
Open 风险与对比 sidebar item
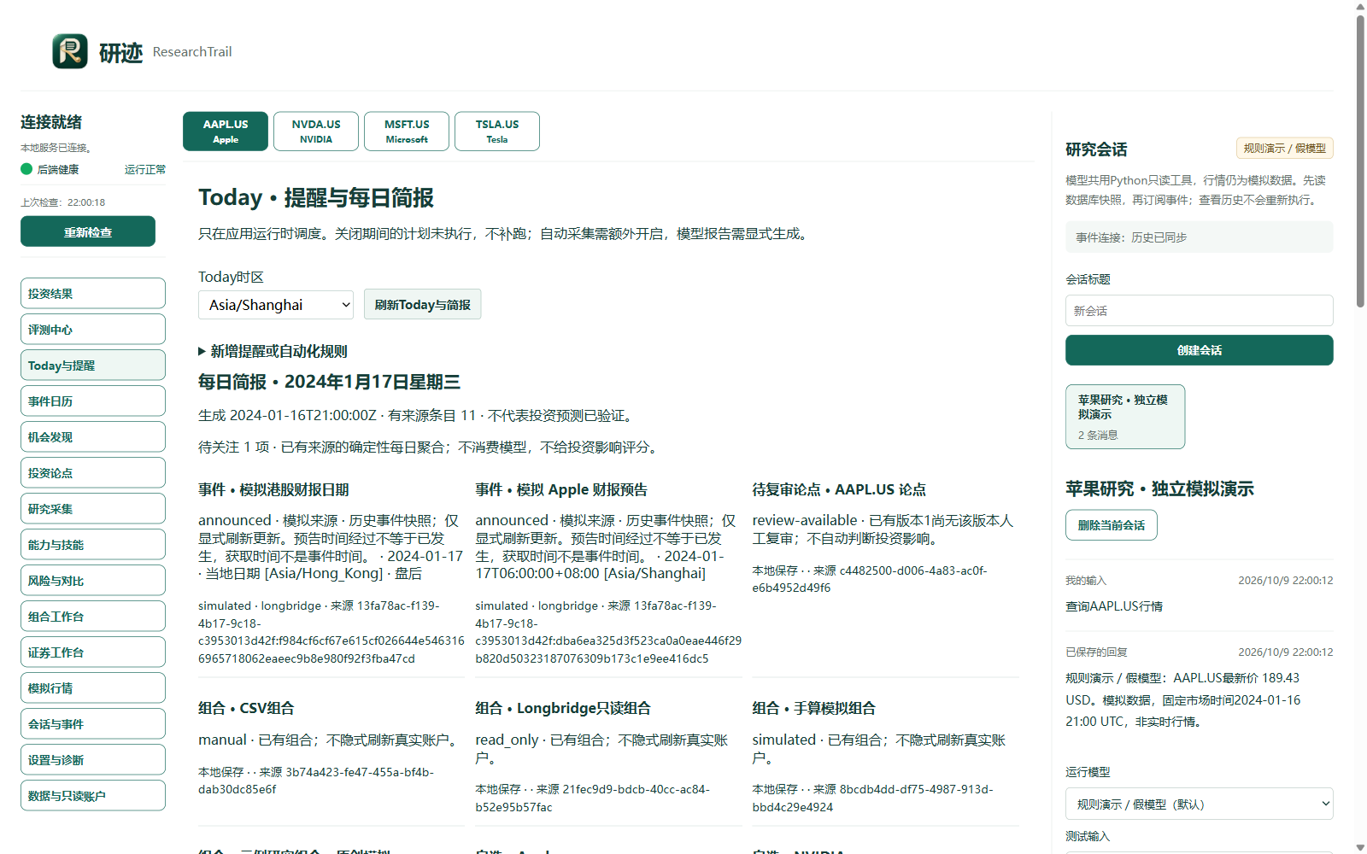(93, 580)
